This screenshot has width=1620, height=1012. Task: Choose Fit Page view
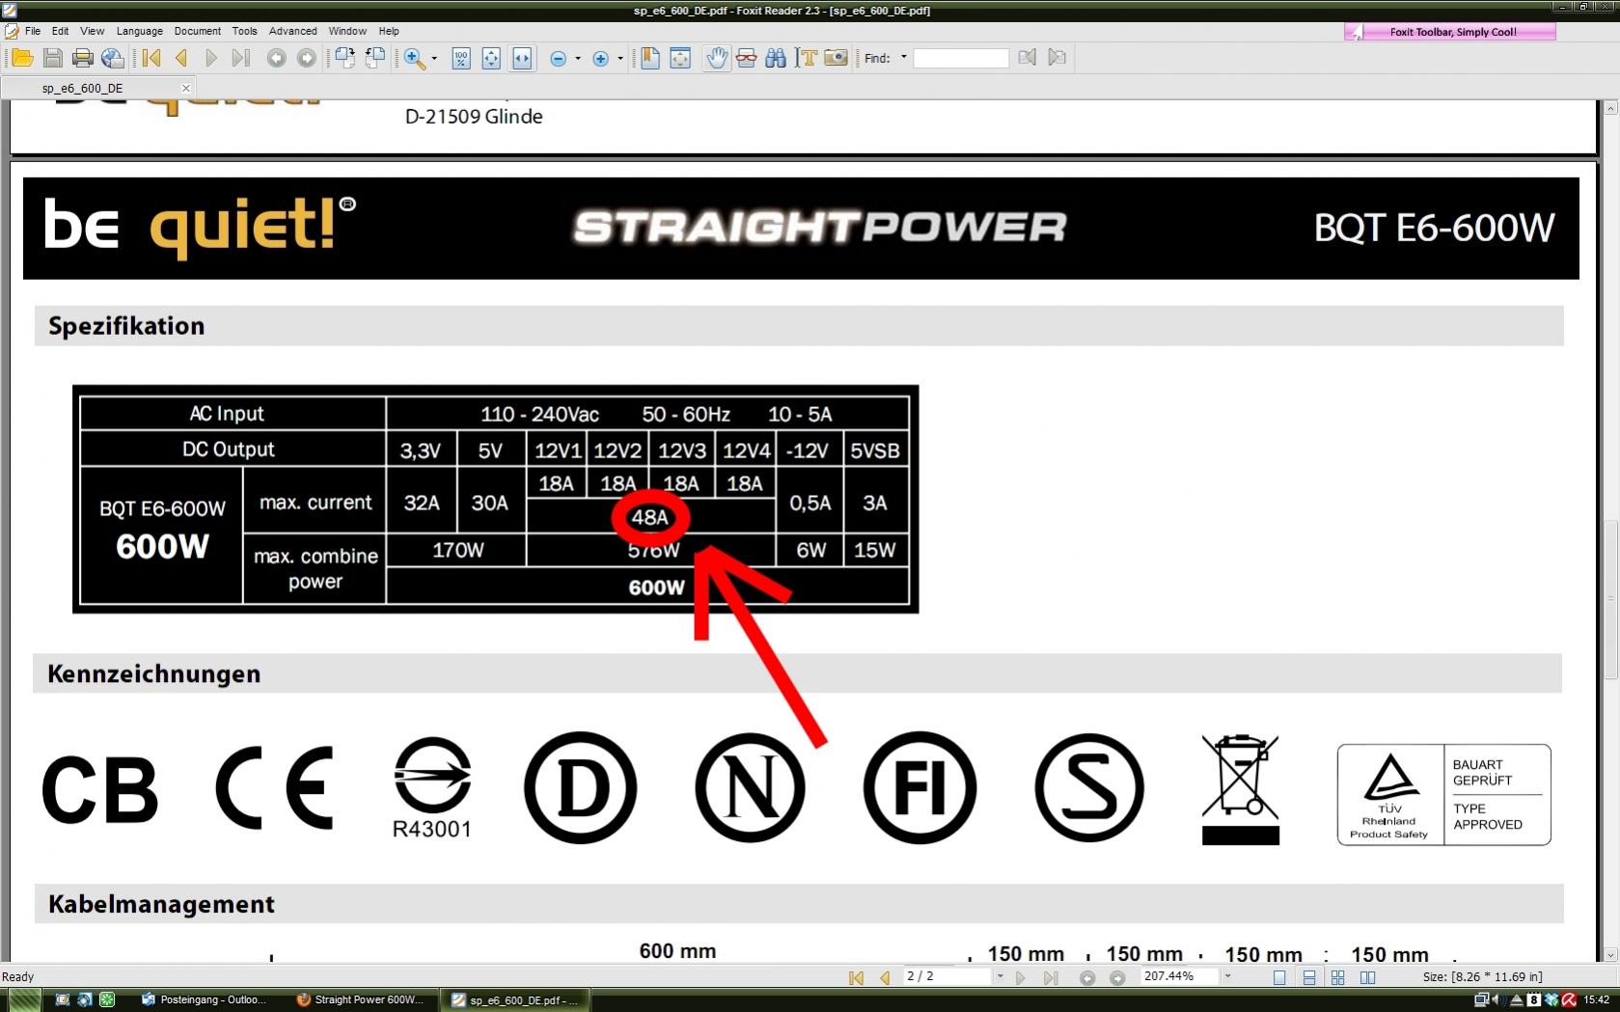pyautogui.click(x=491, y=59)
